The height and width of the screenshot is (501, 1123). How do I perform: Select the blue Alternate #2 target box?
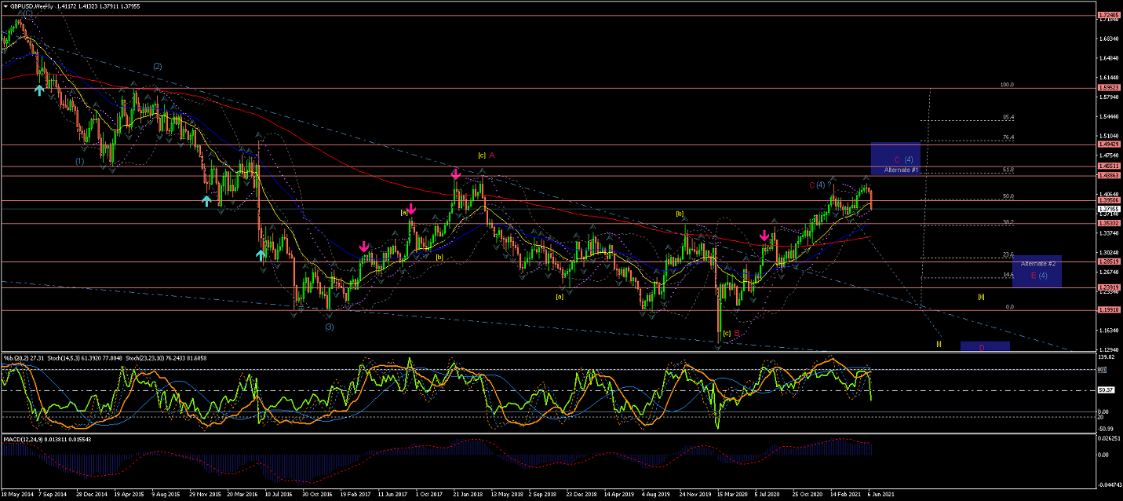(x=1037, y=271)
